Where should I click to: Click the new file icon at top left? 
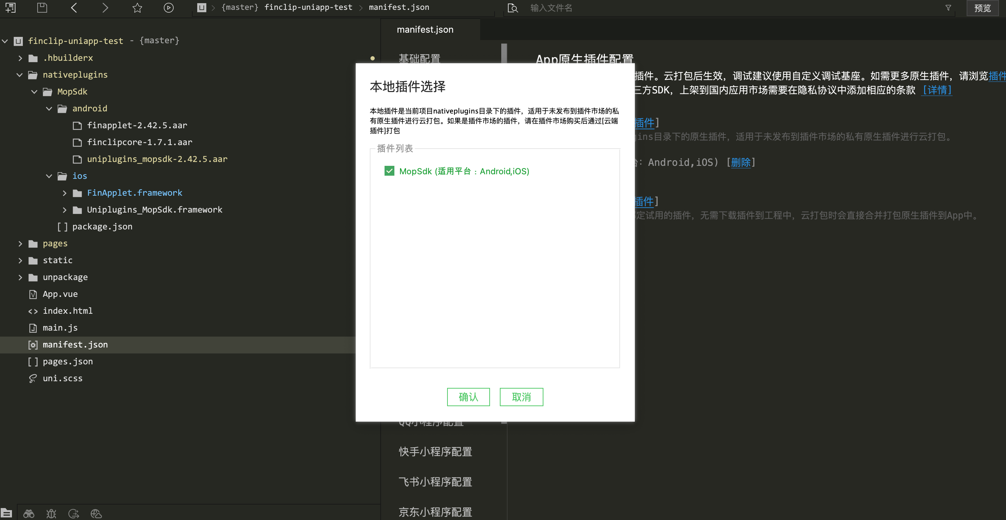(x=11, y=8)
